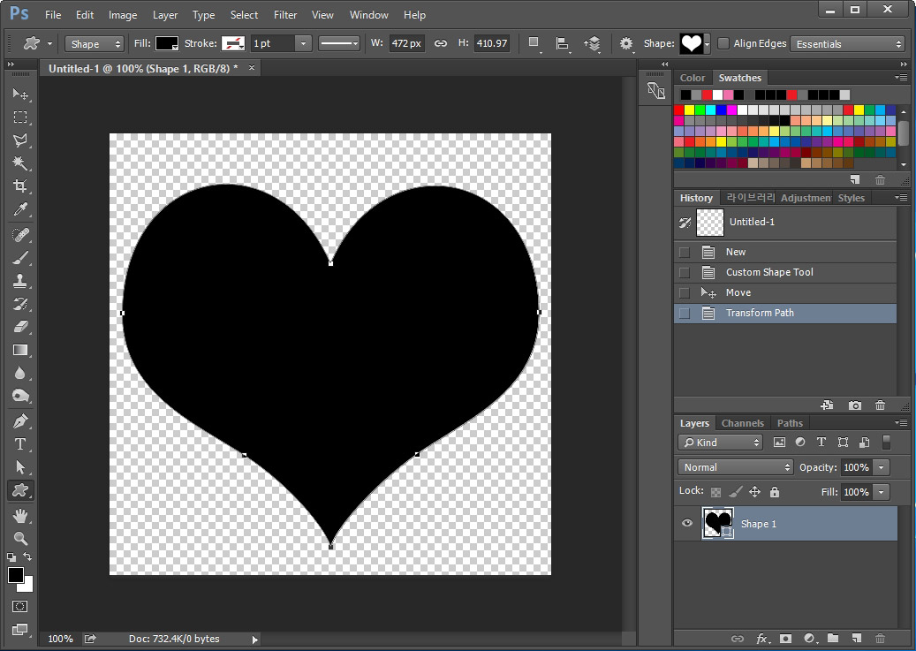916x651 pixels.
Task: Toggle Quick Mask mode
Action: [x=19, y=607]
